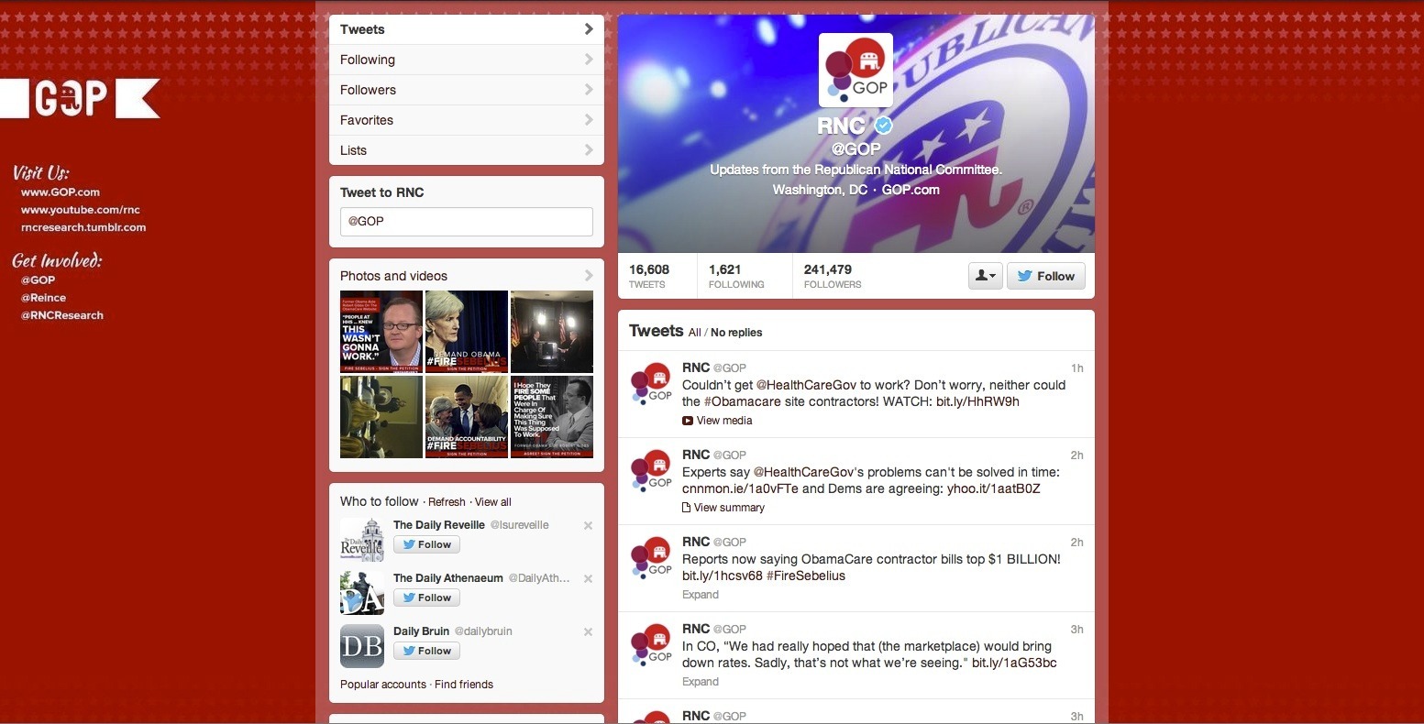Open the Favorites list in profile menu
The image size is (1424, 724).
pyautogui.click(x=466, y=120)
